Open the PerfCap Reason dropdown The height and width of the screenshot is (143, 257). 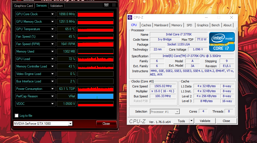click(52, 96)
